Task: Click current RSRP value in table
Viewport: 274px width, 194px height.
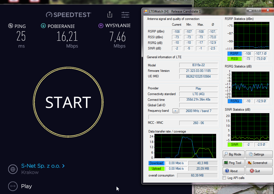Action: tap(177, 32)
